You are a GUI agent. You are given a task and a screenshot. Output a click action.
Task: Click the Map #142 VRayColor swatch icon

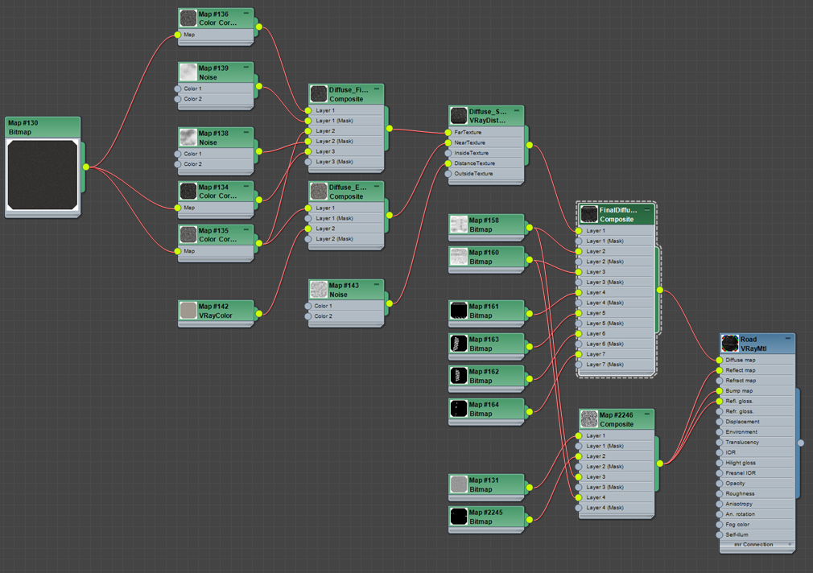(188, 310)
